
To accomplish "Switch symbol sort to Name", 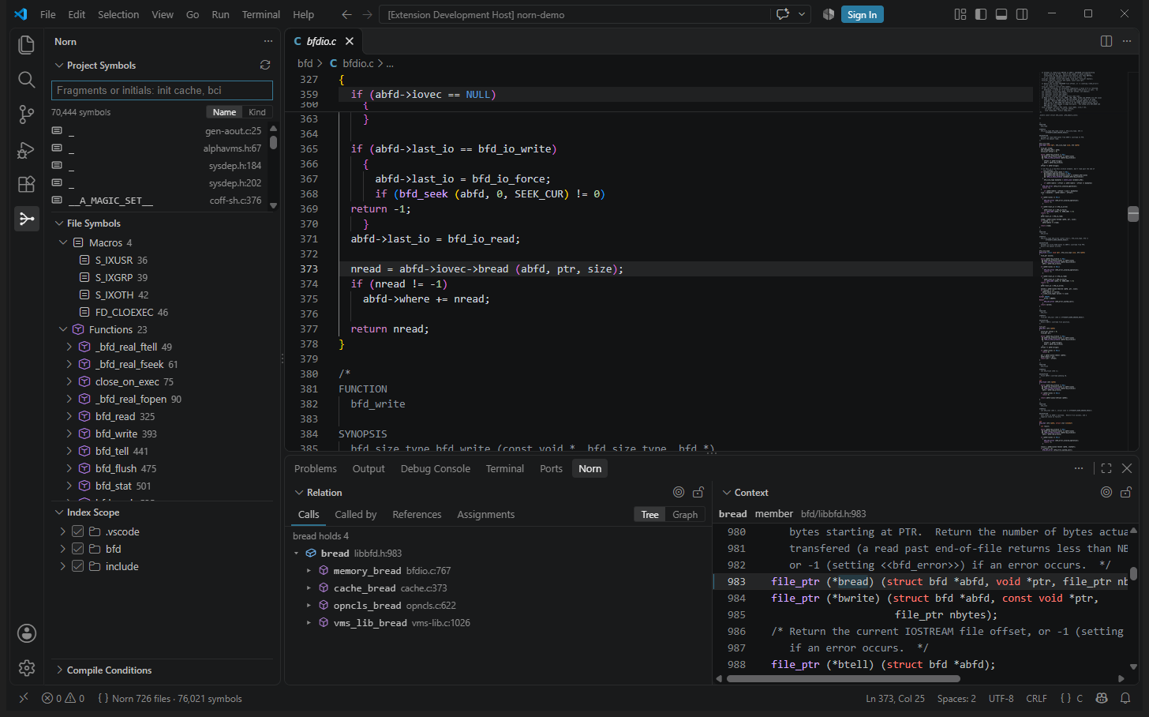I will tap(224, 112).
